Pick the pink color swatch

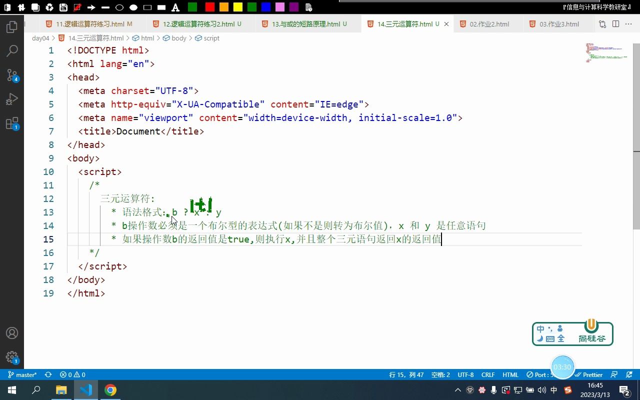(280, 7)
